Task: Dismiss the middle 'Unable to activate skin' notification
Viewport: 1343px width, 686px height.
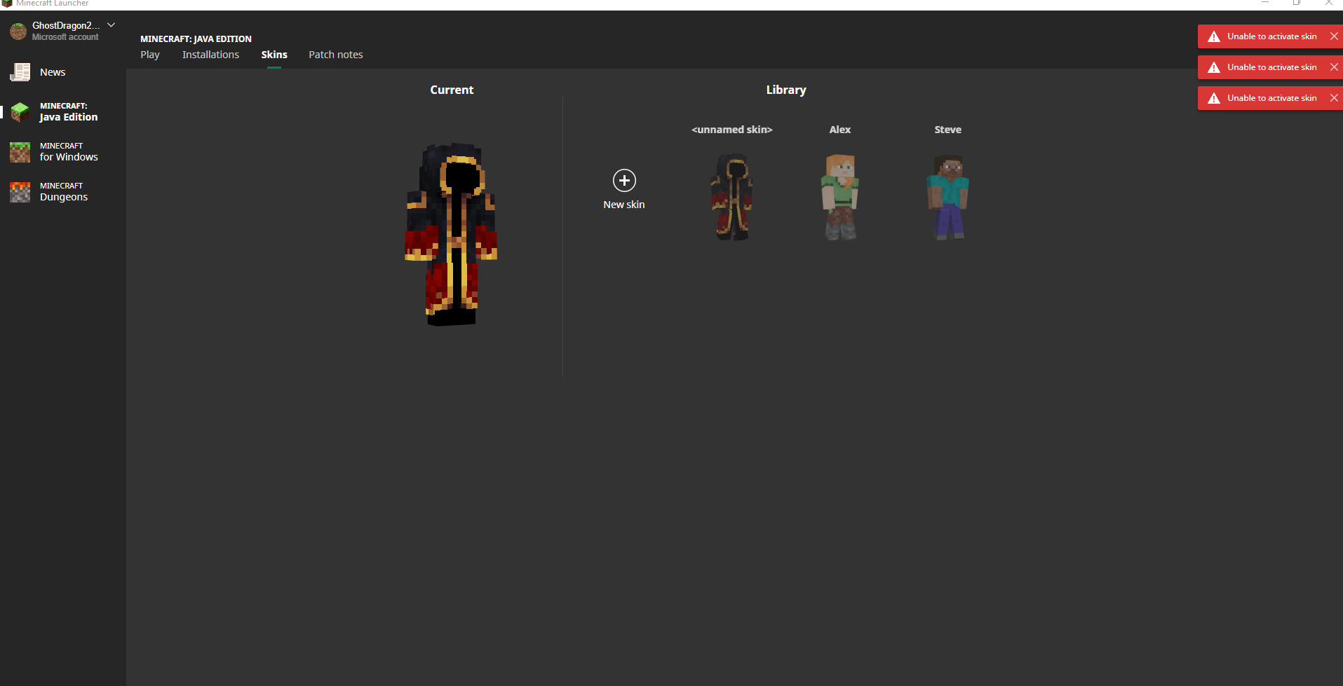Action: click(1334, 67)
